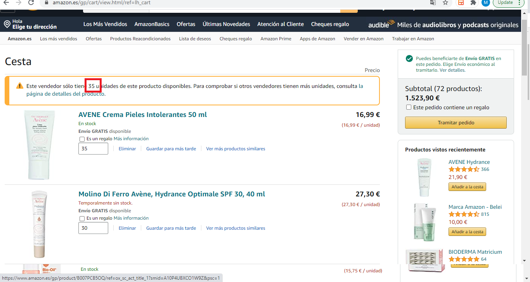
Task: Open Lista de deseos
Action: (x=195, y=39)
